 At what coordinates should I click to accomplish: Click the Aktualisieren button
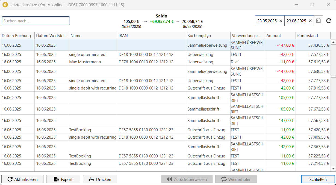click(22, 179)
